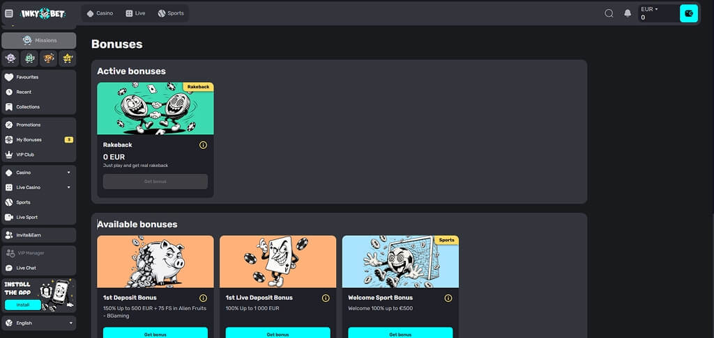
Task: Get bonus for 1st Live Deposit Bonus
Action: (x=278, y=333)
